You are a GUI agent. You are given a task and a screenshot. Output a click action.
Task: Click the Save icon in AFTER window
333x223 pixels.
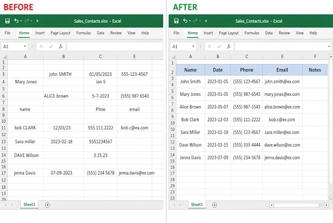tap(176, 21)
